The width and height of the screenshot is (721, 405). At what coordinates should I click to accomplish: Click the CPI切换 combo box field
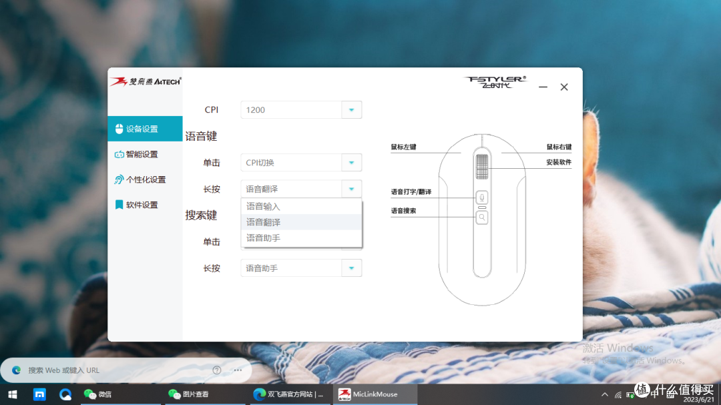click(x=291, y=162)
